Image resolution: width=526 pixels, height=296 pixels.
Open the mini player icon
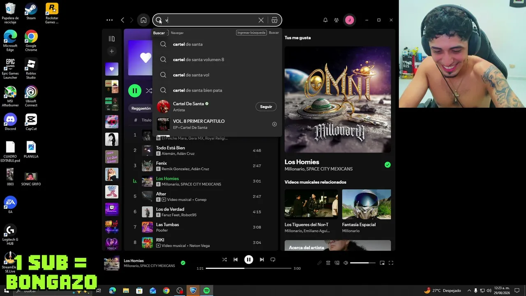pyautogui.click(x=382, y=263)
